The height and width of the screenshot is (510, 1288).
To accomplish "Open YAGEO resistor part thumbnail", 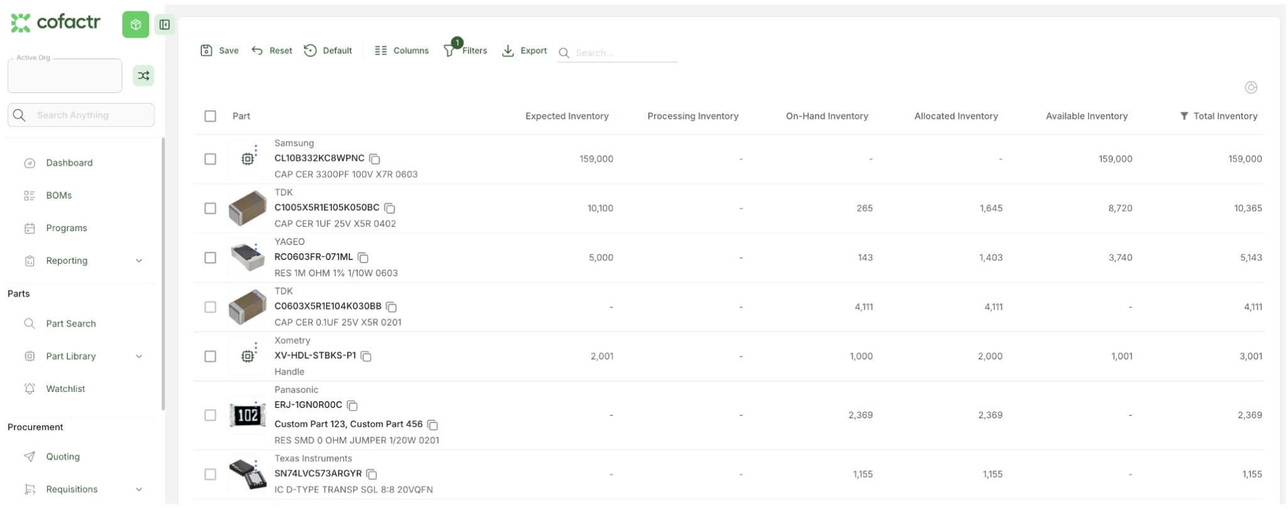I will 248,258.
